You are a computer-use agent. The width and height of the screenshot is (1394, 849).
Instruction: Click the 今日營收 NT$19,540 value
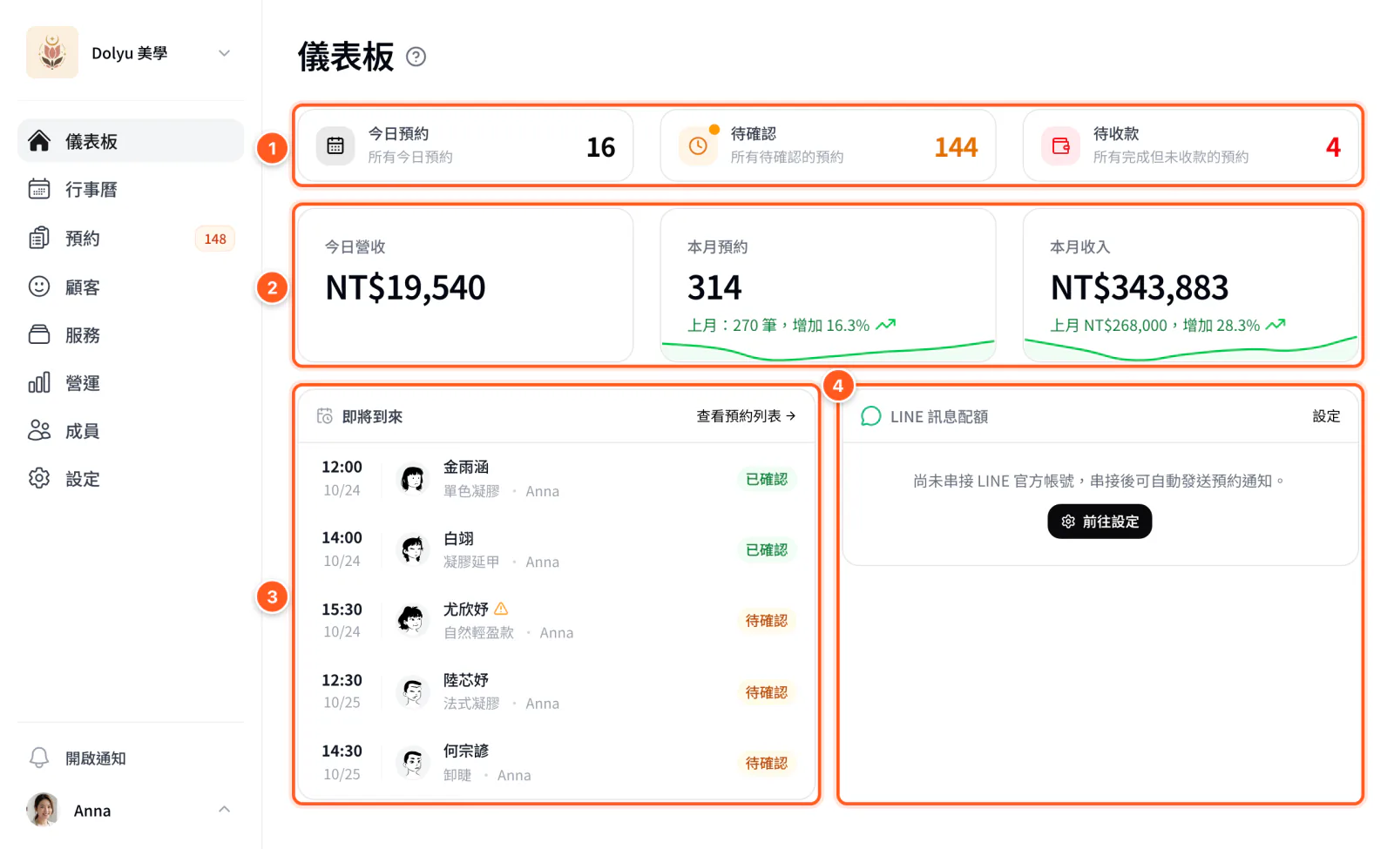coord(405,287)
